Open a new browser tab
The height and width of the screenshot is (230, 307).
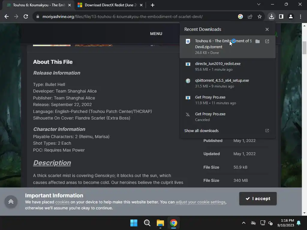[x=153, y=5]
